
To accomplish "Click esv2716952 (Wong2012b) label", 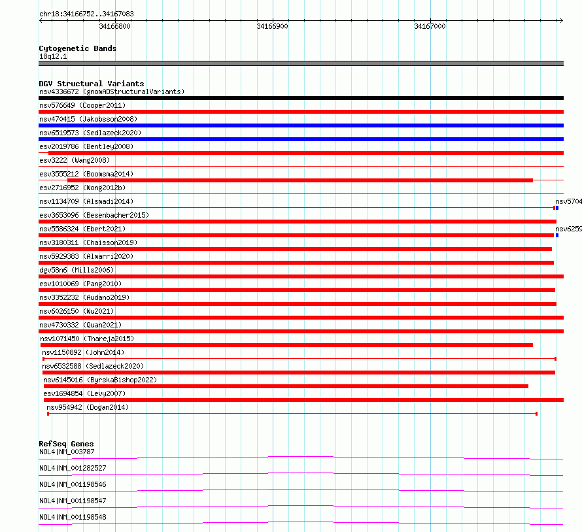I will point(82,188).
